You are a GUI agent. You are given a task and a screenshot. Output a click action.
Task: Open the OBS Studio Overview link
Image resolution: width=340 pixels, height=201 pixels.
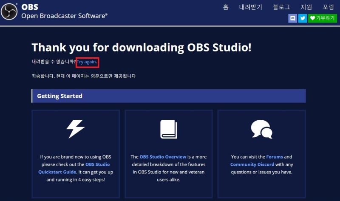(x=163, y=157)
